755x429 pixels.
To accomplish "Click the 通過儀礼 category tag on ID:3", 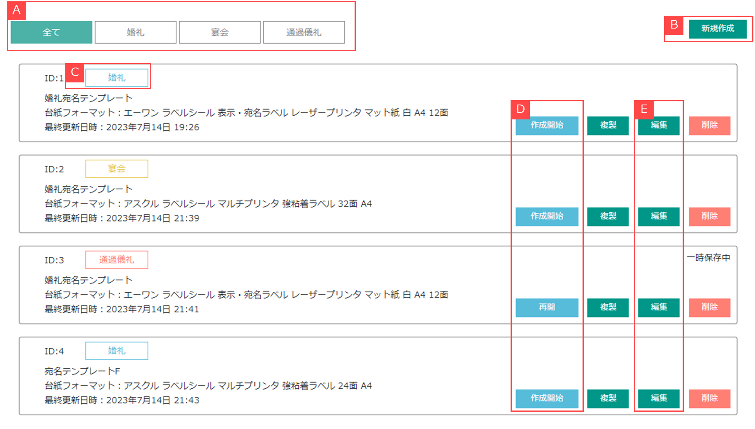I will pos(117,260).
